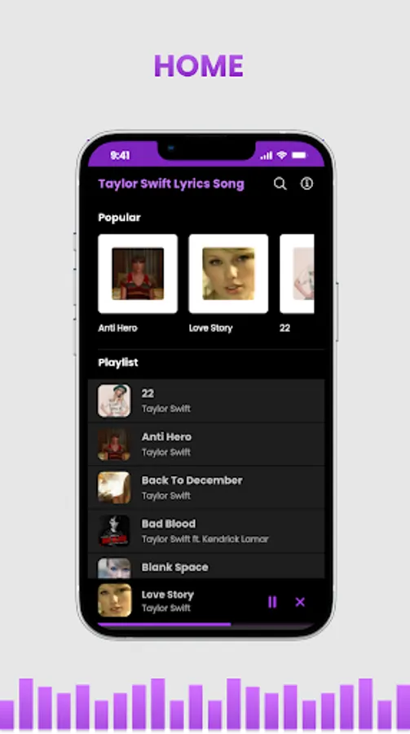410x734 pixels.
Task: Seek using the purple playback progress bar
Action: pyautogui.click(x=206, y=625)
